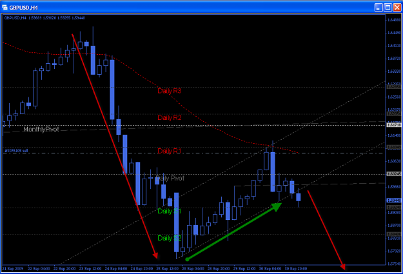Click the 1.59860 price scale value
Viewport: 403px width, 274px height.
(x=394, y=186)
